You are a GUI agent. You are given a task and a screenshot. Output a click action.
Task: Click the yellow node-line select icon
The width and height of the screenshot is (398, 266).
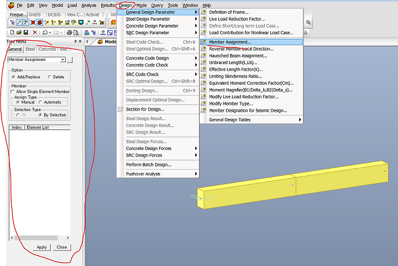(x=47, y=22)
